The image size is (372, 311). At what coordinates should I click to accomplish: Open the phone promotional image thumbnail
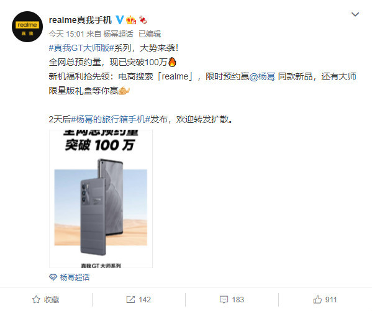coord(101,199)
